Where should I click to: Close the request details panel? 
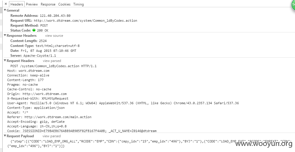(x=6, y=4)
